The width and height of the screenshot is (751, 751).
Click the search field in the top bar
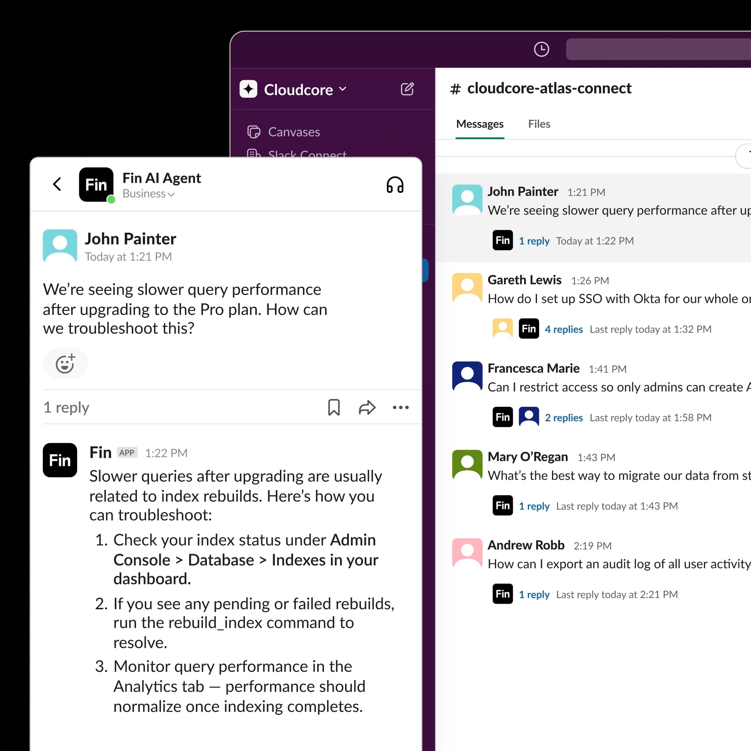coord(658,49)
